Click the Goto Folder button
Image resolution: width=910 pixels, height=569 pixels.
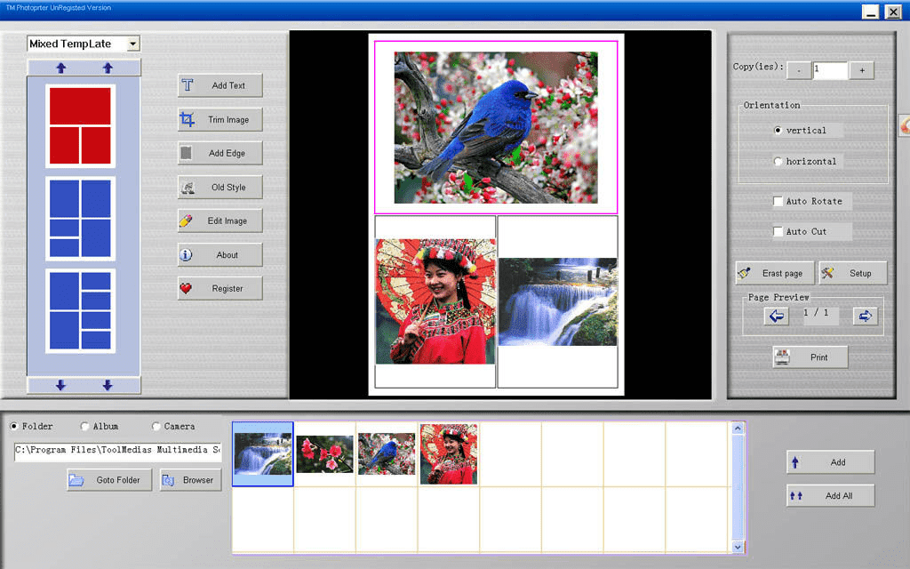(109, 480)
